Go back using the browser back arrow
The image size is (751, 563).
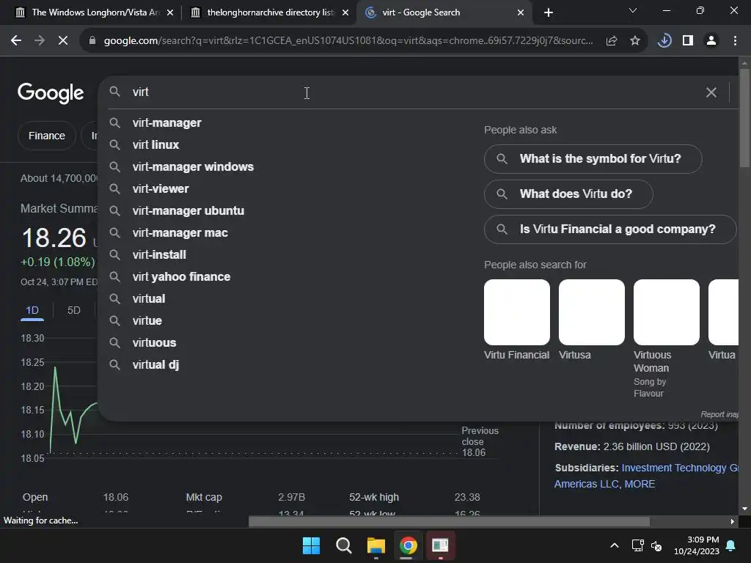pos(16,41)
